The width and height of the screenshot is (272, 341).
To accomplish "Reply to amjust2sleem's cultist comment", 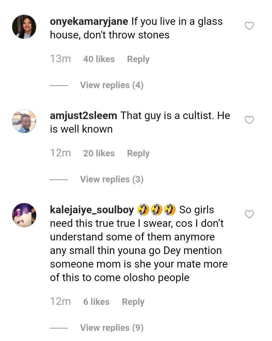I will pos(138,153).
